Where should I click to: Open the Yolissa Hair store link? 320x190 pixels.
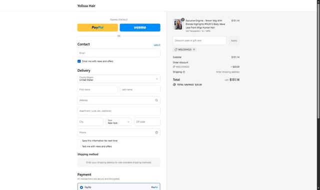(x=86, y=5)
